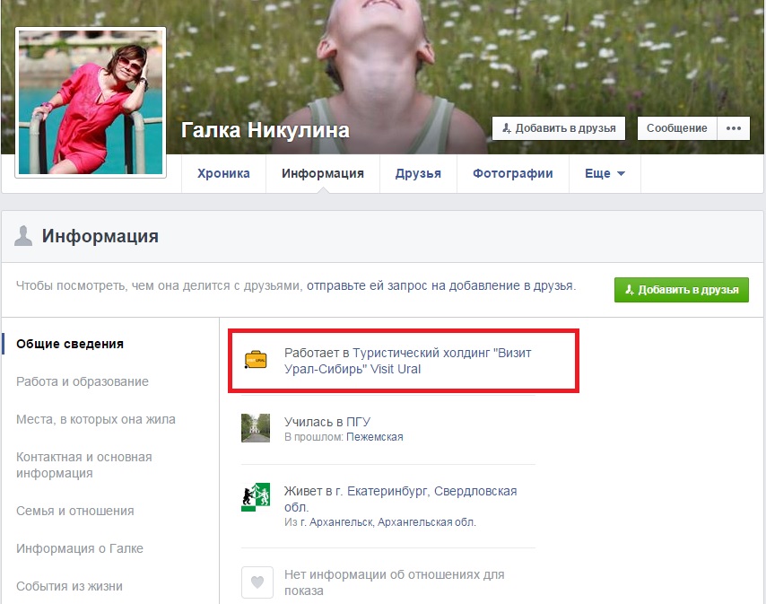766x604 pixels.
Task: Click the ПГУ university thumbnail image
Action: pyautogui.click(x=256, y=428)
